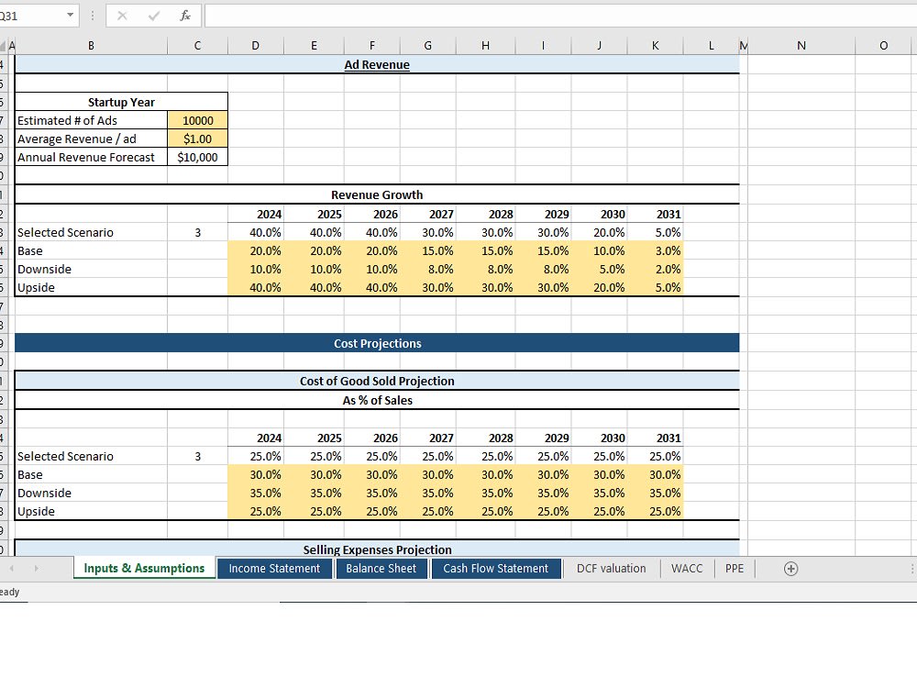Open the DCF valuation sheet
The height and width of the screenshot is (688, 917).
pos(611,569)
